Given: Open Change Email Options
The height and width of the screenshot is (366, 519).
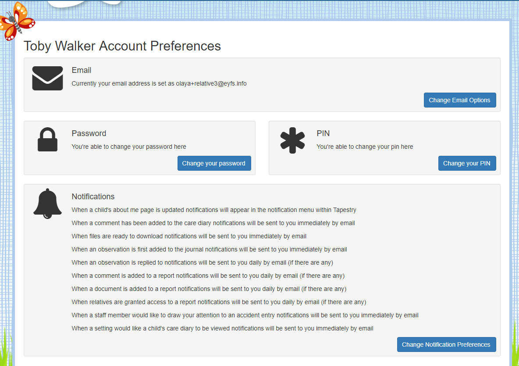Looking at the screenshot, I should click(459, 100).
